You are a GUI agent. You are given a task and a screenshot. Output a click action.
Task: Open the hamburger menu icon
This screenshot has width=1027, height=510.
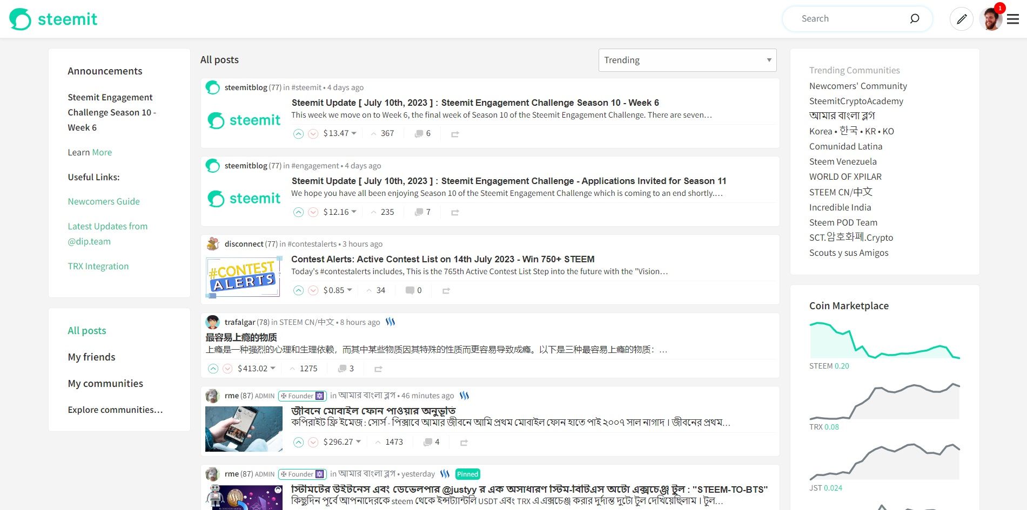[1012, 18]
